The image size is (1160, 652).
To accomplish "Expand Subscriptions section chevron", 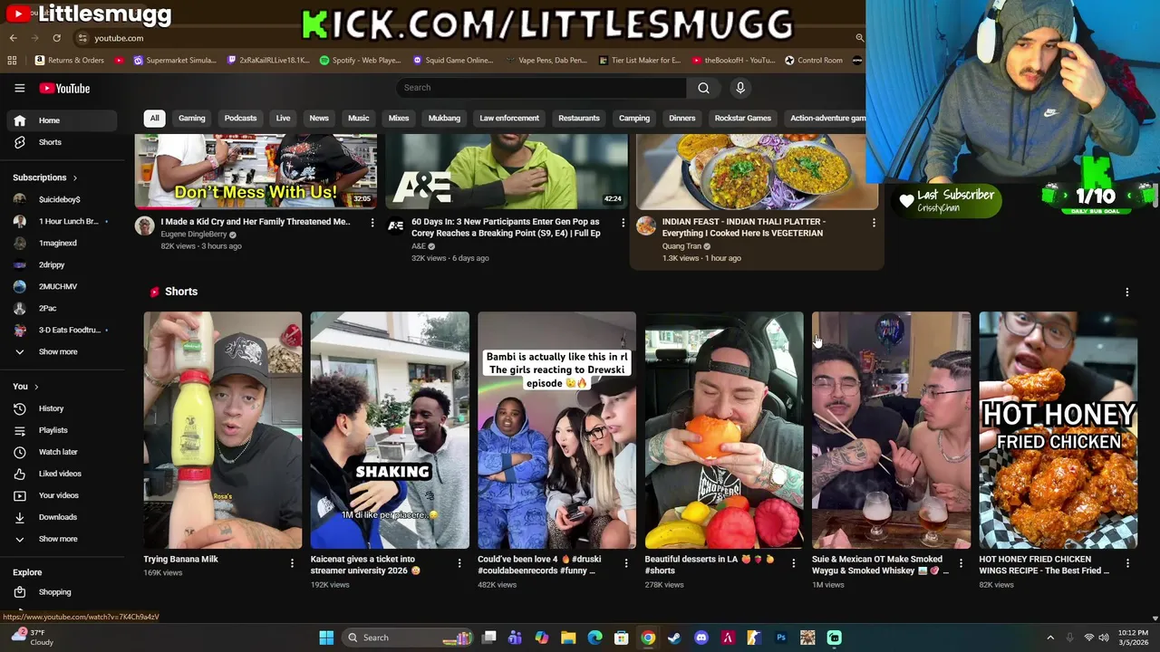I will pos(74,177).
